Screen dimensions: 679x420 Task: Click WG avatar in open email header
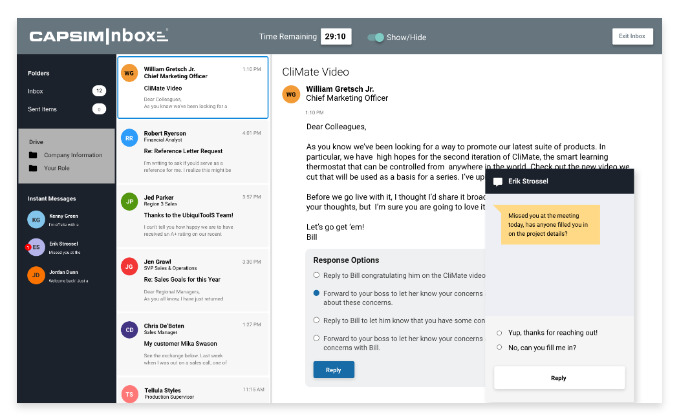(x=291, y=94)
